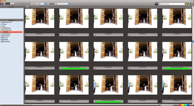This screenshot has height=106, width=194.
Task: Click the leticiaacosta home user icon
Action: coord(2,34)
